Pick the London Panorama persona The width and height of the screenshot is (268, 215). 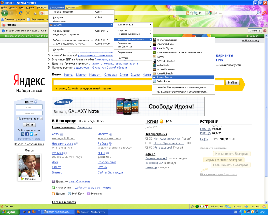tap(183, 69)
